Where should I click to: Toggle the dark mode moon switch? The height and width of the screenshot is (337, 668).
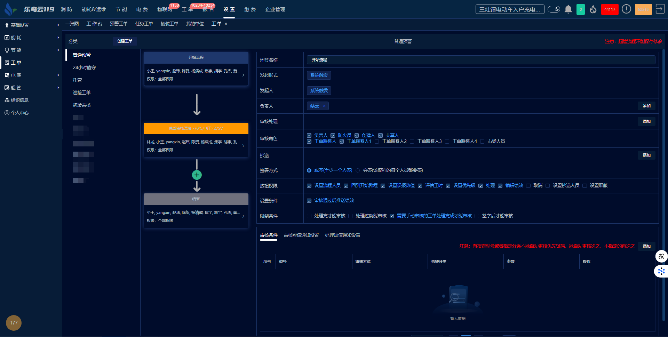tap(554, 9)
